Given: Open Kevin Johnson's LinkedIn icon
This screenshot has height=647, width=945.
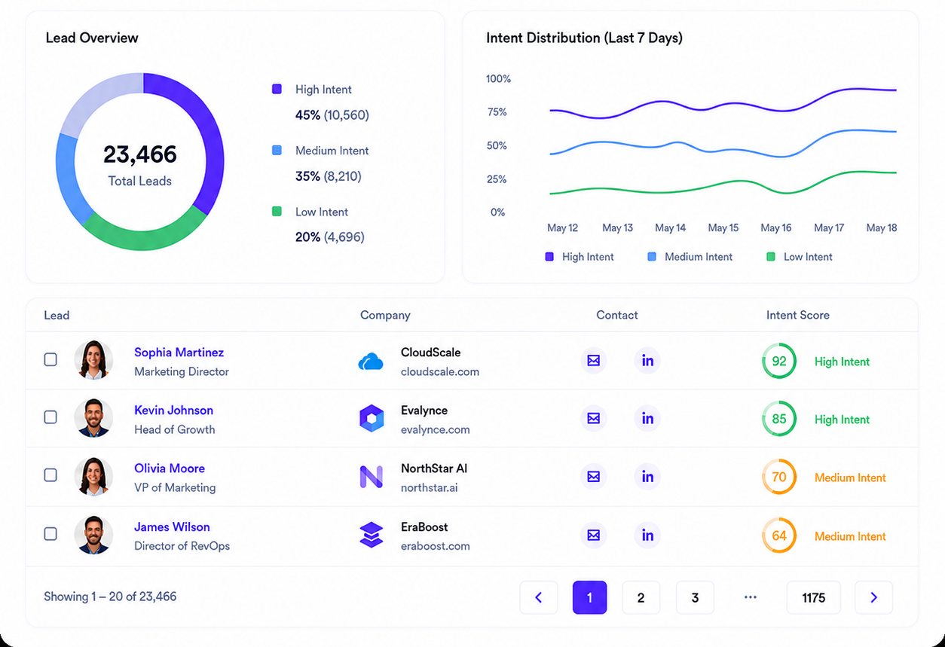Looking at the screenshot, I should [647, 419].
